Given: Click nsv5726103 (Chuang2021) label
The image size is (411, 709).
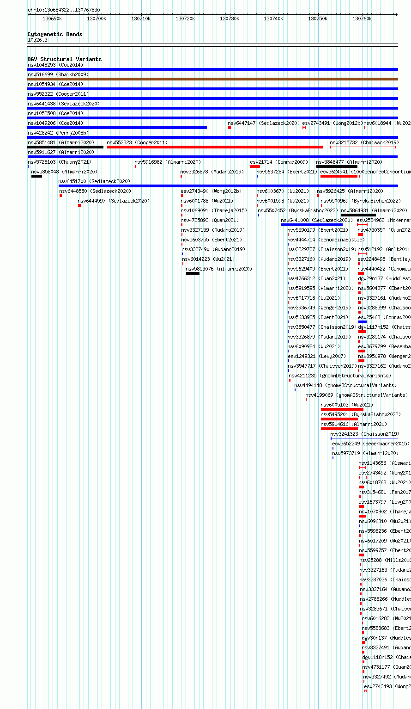Looking at the screenshot, I should coord(60,162).
